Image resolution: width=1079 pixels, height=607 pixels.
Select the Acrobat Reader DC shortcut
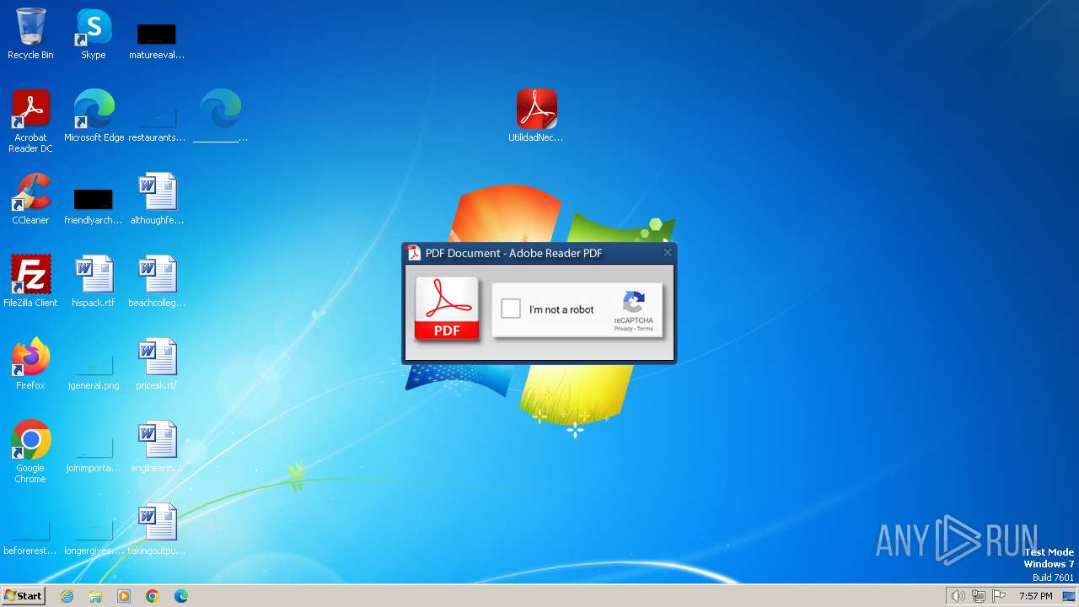point(30,121)
